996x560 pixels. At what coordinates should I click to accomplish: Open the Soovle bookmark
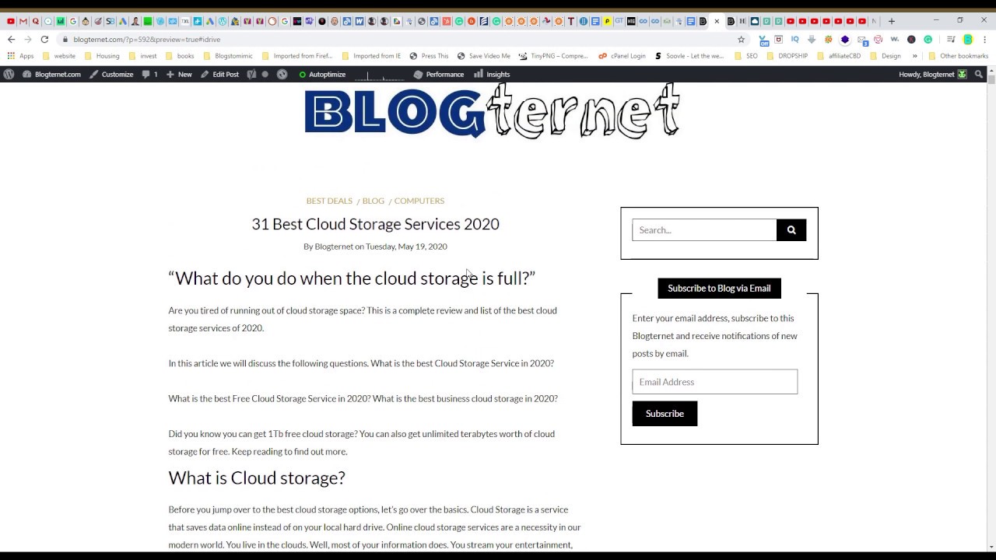click(689, 56)
